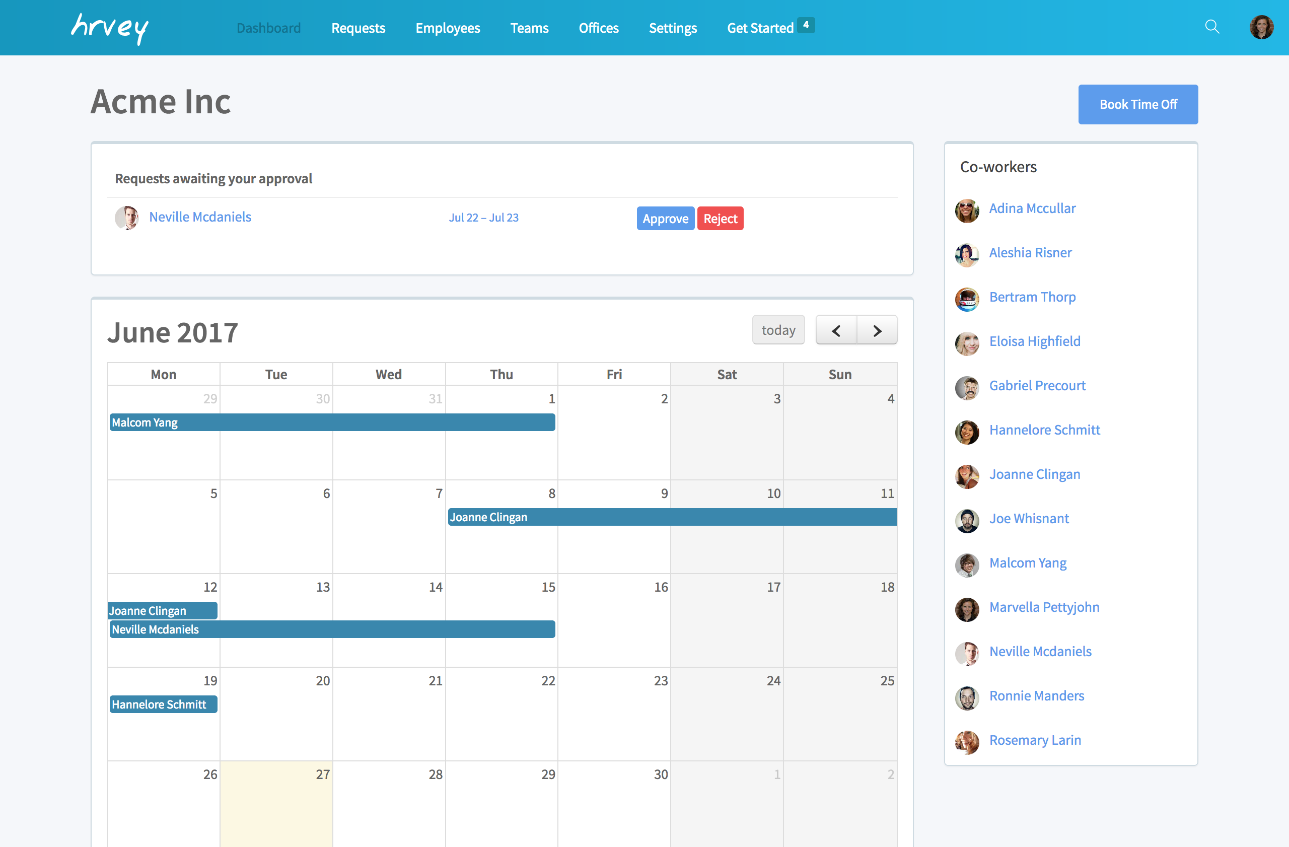
Task: Open Malcom Yang's calendar leave event
Action: pyautogui.click(x=332, y=422)
